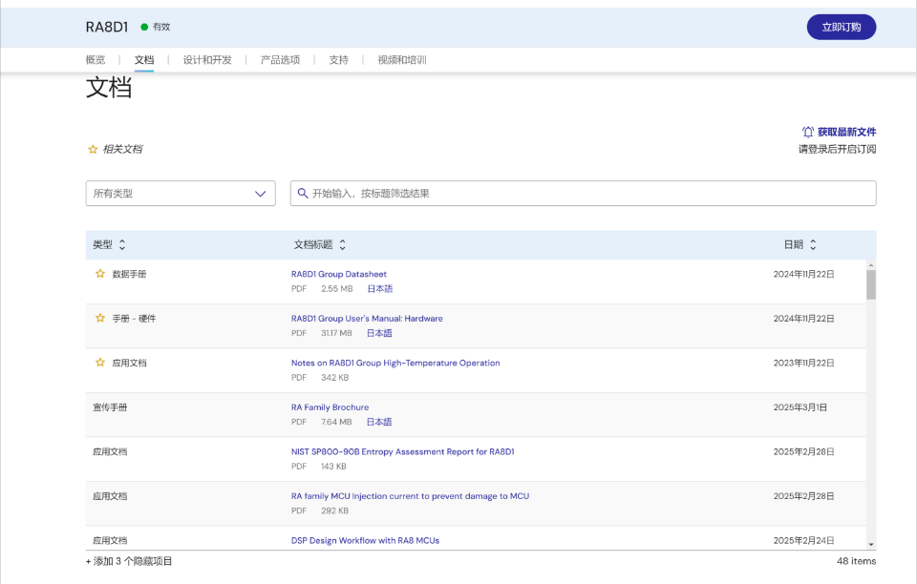The height and width of the screenshot is (584, 917).
Task: Open Notes on RA8D1 High-Temperature Operation
Action: (x=395, y=363)
